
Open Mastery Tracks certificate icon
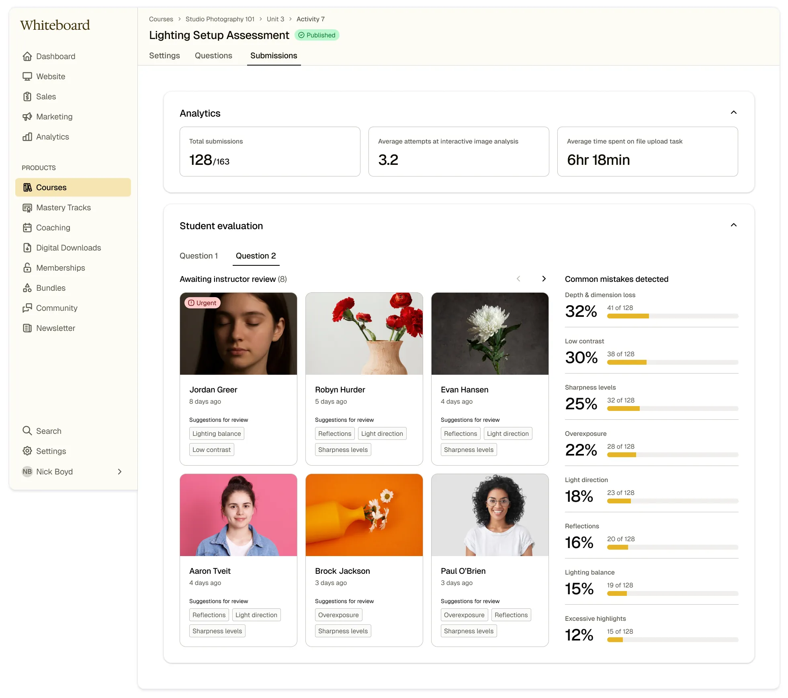pos(27,207)
